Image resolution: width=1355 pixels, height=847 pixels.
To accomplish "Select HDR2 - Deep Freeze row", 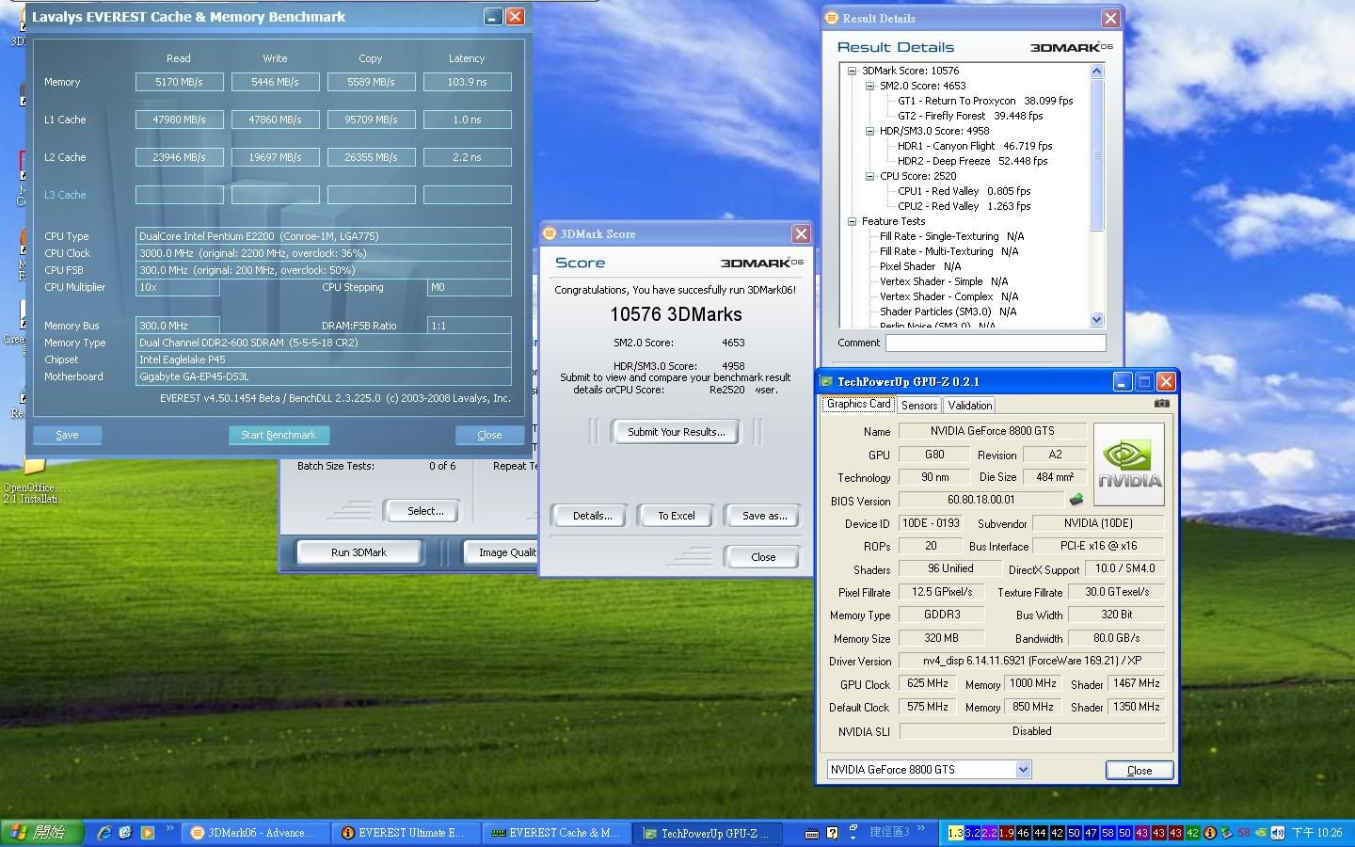I will [x=972, y=161].
